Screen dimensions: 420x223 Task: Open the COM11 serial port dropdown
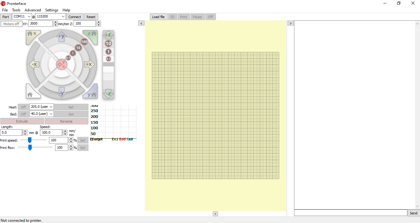click(x=22, y=17)
